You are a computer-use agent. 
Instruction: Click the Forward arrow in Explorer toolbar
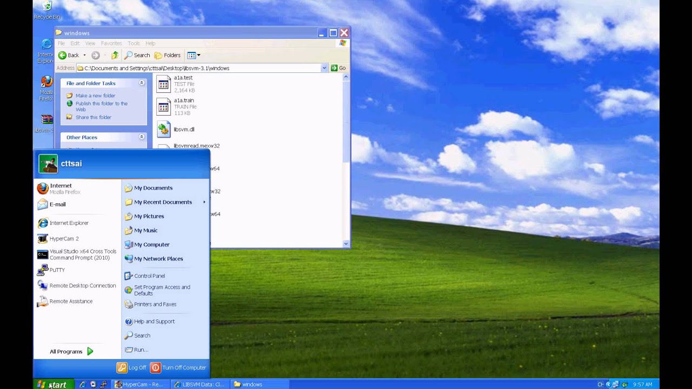coord(96,55)
